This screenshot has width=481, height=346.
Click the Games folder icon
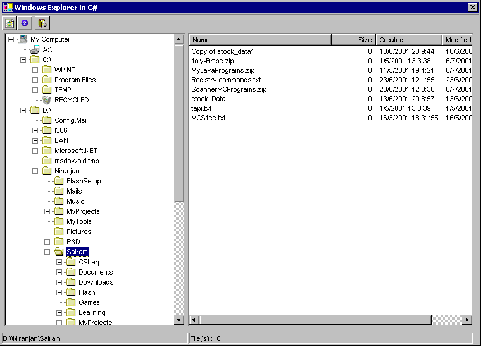click(x=71, y=302)
